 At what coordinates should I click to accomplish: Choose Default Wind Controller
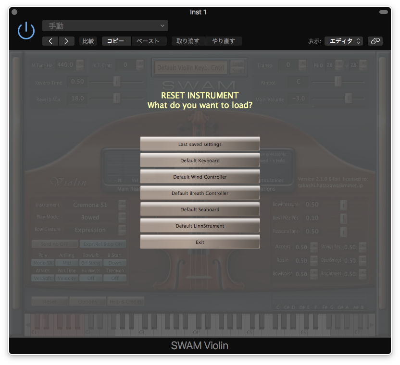200,177
